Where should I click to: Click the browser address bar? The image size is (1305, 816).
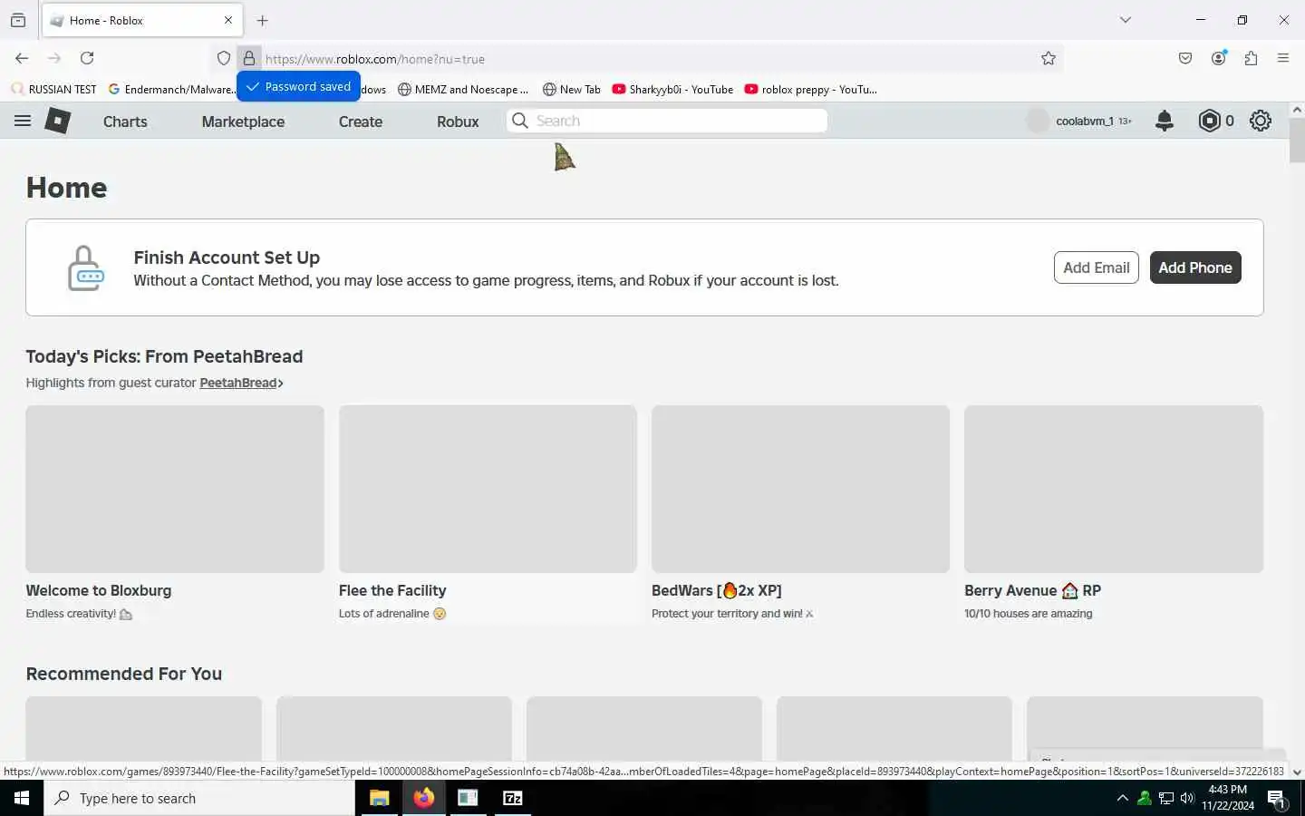tap(634, 59)
